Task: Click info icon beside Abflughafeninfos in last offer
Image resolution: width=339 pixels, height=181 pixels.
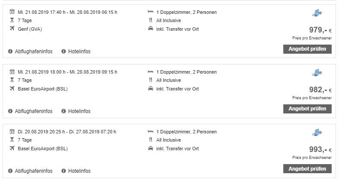Action: pyautogui.click(x=10, y=171)
